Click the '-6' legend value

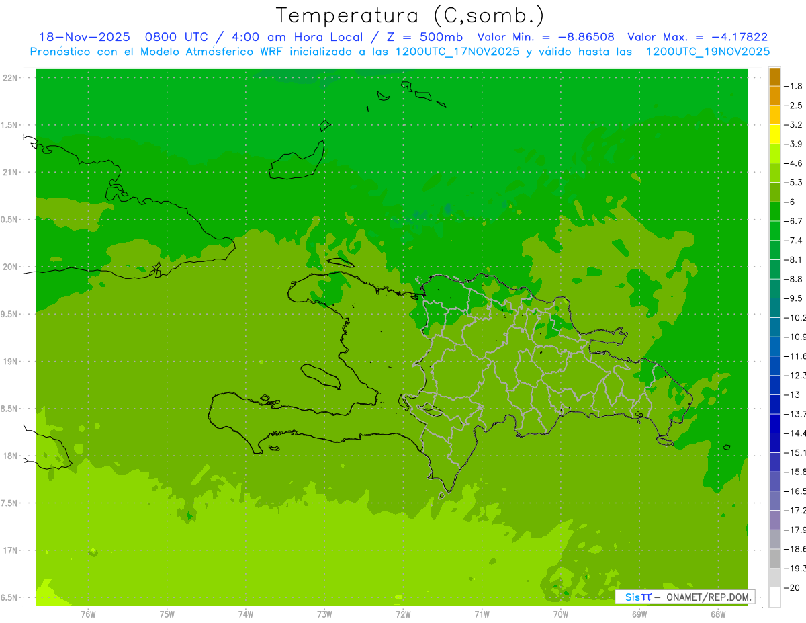(x=791, y=202)
